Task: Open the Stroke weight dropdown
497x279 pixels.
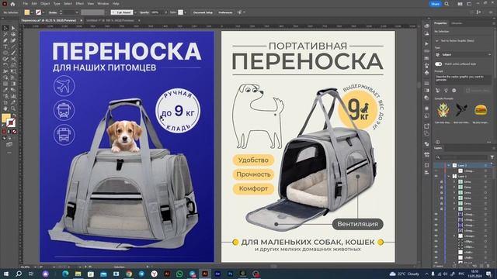Action: pyautogui.click(x=76, y=12)
